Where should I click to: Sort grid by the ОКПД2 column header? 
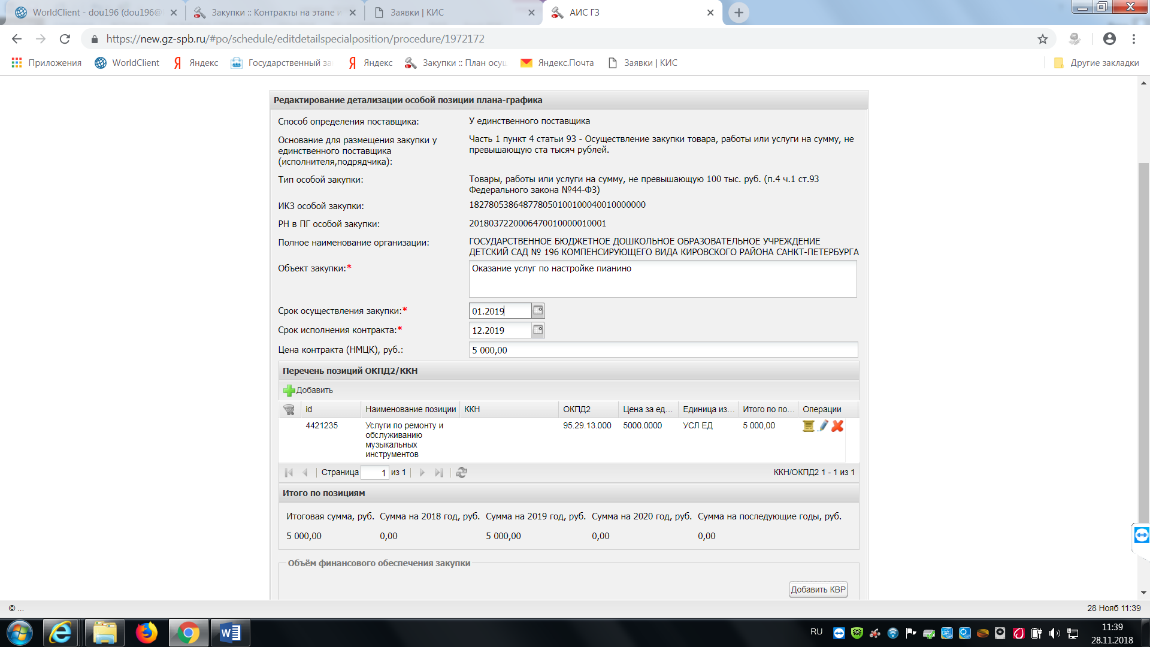[x=576, y=409]
